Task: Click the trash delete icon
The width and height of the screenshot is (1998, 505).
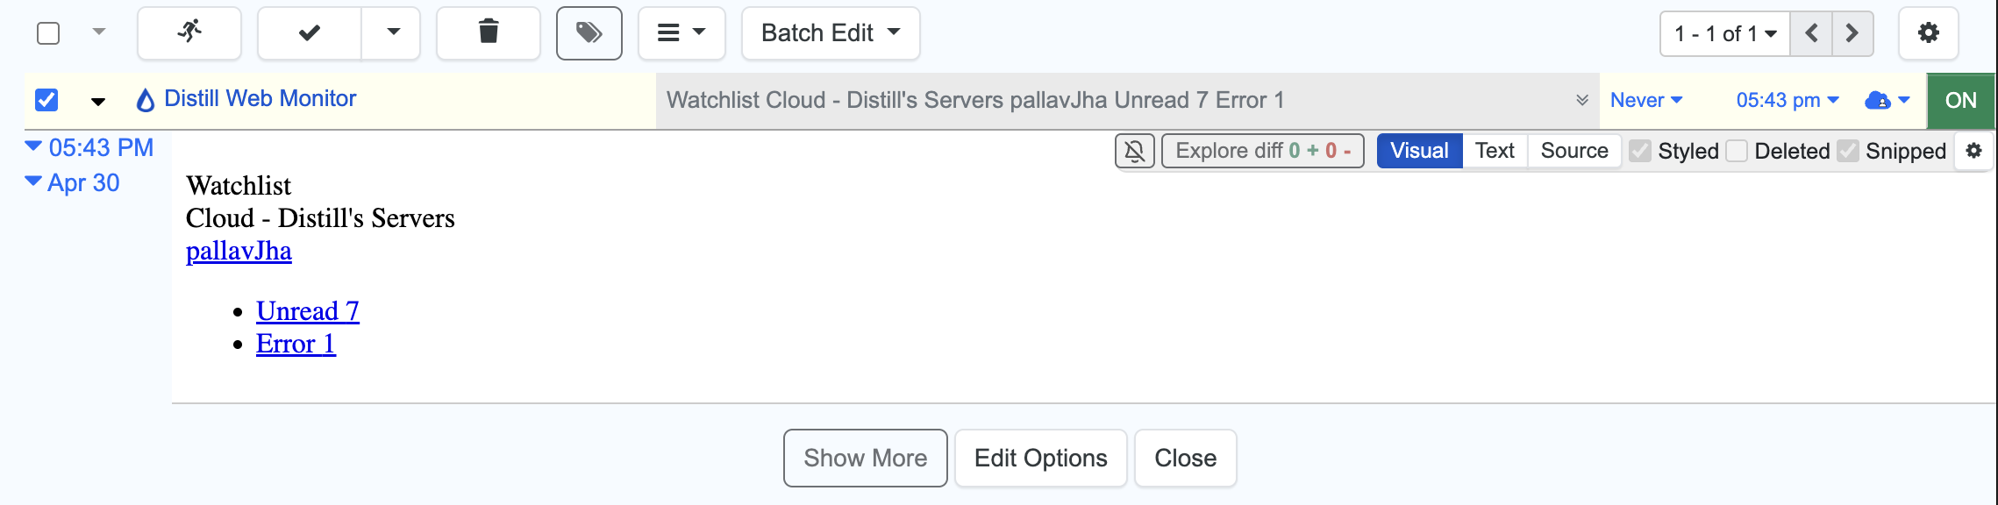Action: click(489, 33)
